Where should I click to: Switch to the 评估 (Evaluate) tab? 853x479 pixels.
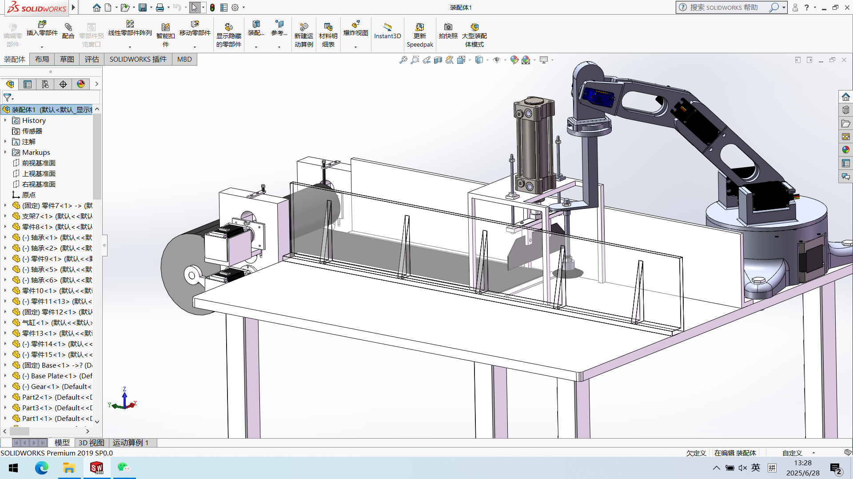tap(92, 59)
